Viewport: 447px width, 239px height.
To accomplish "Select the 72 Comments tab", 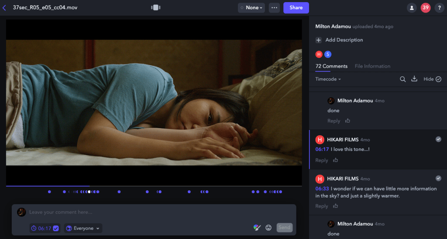I will coord(331,66).
